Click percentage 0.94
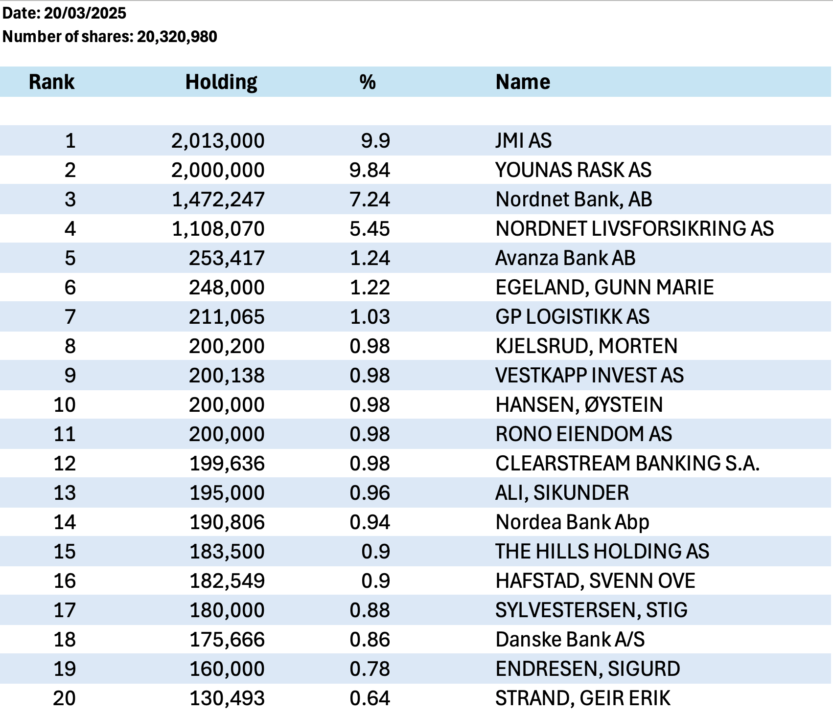The height and width of the screenshot is (714, 833). (x=370, y=522)
